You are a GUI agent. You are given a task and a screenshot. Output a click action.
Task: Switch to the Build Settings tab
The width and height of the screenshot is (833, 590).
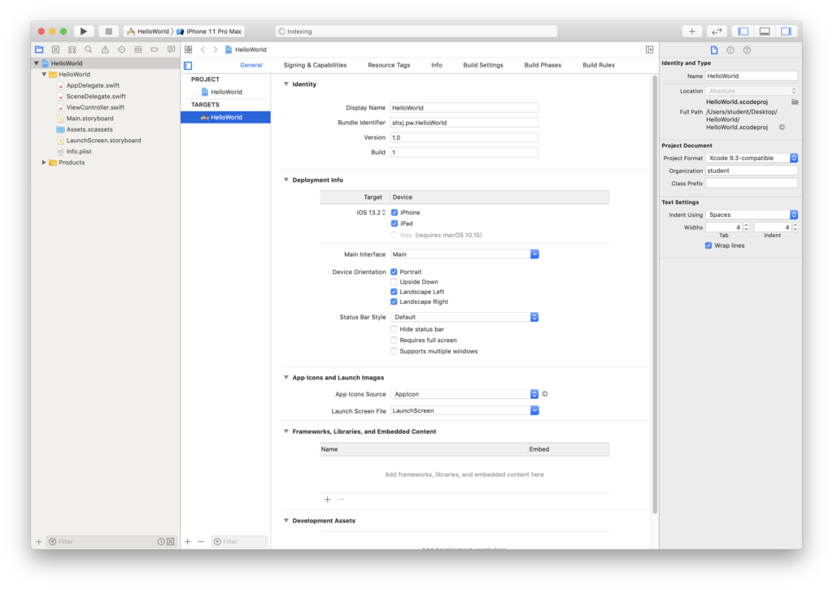[x=483, y=65]
